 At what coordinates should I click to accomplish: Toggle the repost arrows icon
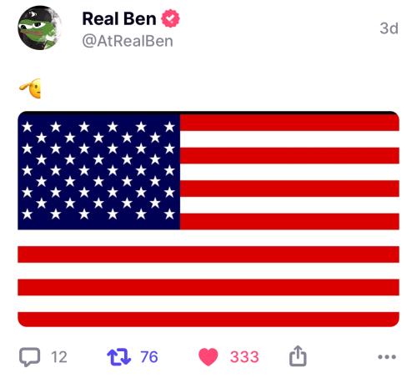coord(118,356)
